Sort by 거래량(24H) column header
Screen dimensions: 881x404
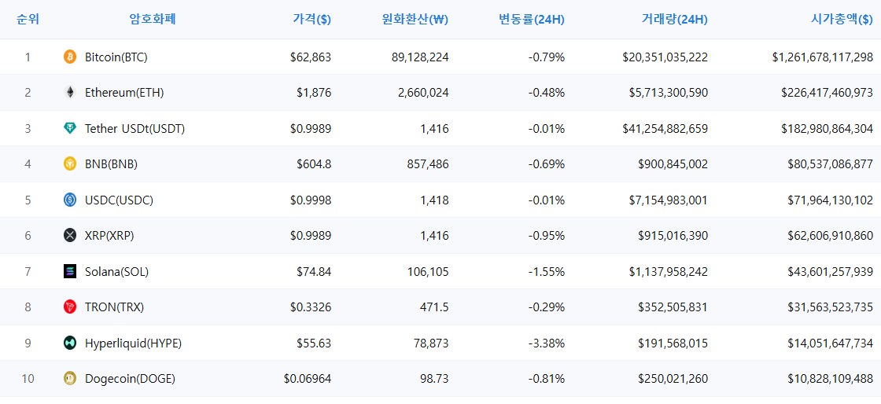(674, 20)
